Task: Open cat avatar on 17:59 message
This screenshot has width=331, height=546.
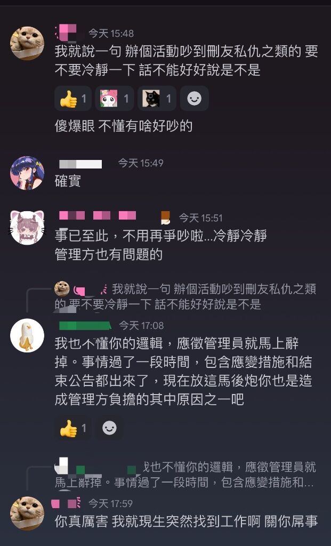Action: (27, 513)
